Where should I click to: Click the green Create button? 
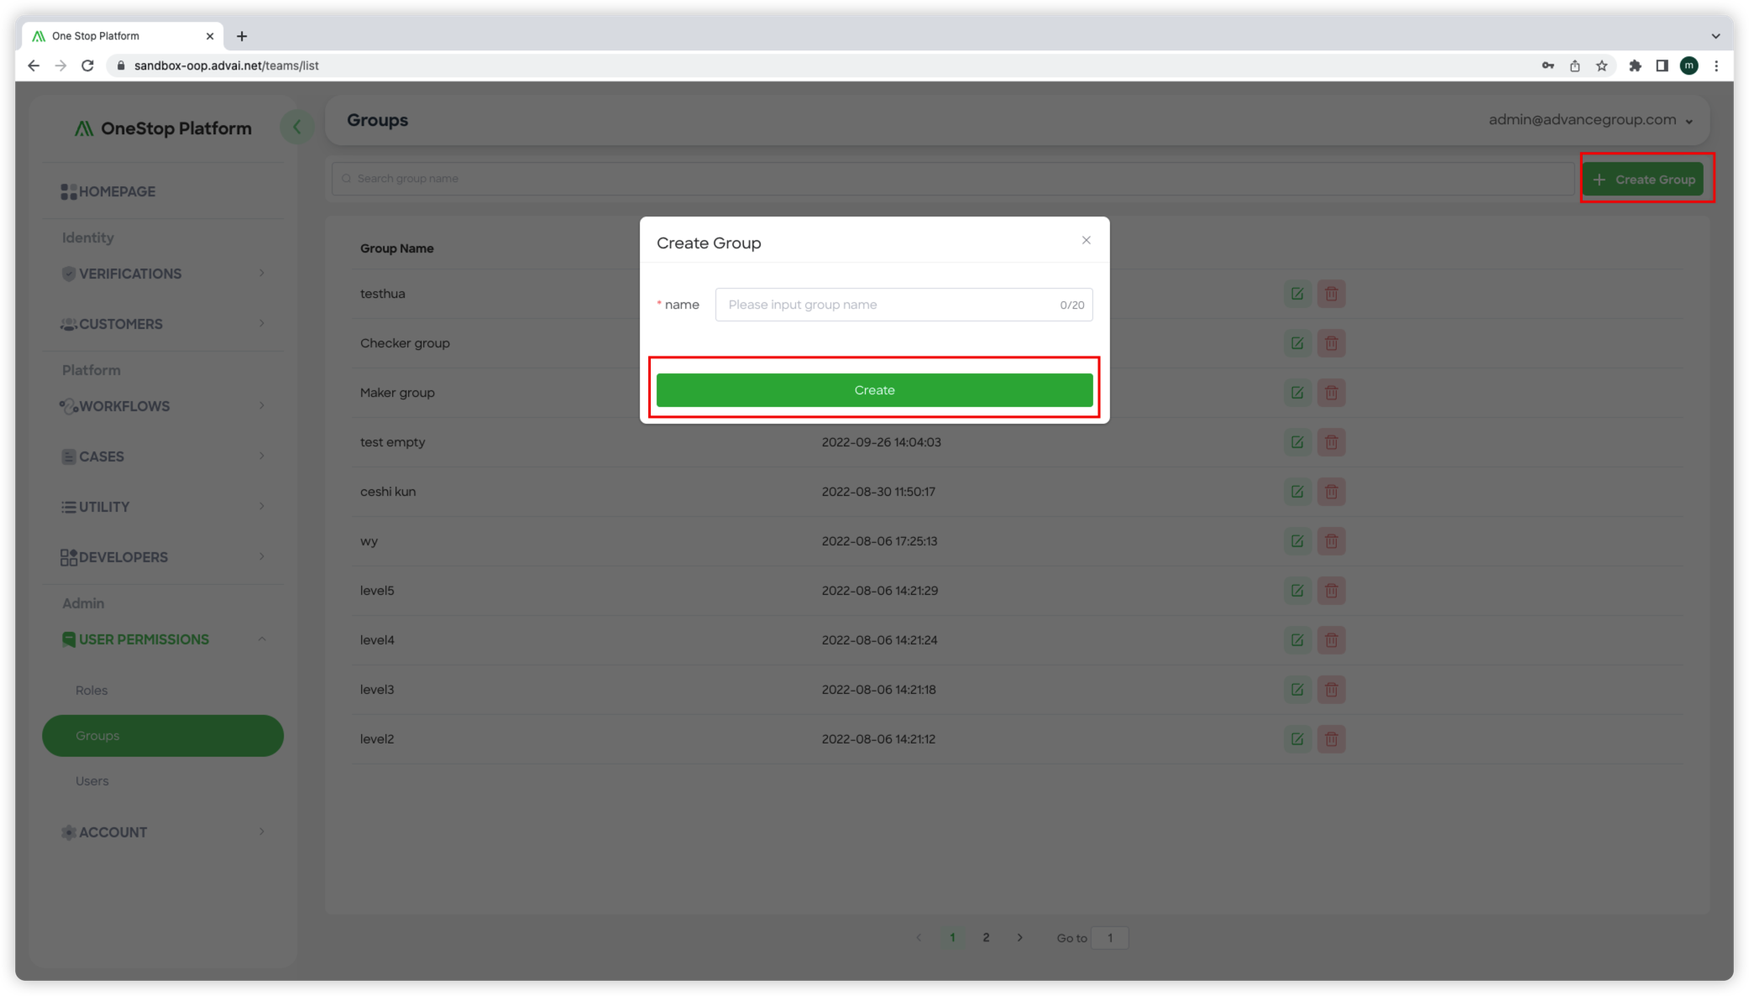click(x=874, y=390)
